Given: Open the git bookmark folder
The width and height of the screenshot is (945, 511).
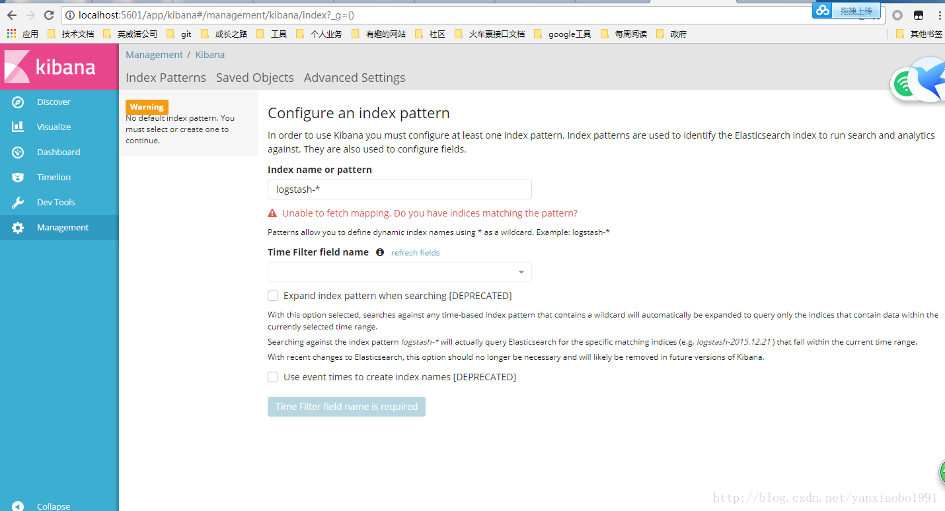Looking at the screenshot, I should pyautogui.click(x=180, y=34).
